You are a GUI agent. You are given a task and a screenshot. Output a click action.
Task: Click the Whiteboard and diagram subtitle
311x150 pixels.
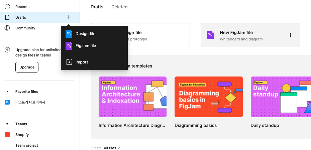241,39
